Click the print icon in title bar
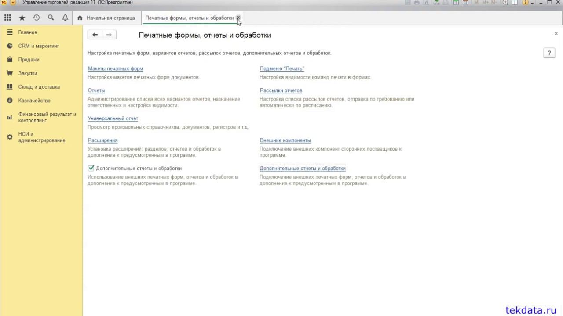Screen dimensions: 563x316 click(417, 3)
